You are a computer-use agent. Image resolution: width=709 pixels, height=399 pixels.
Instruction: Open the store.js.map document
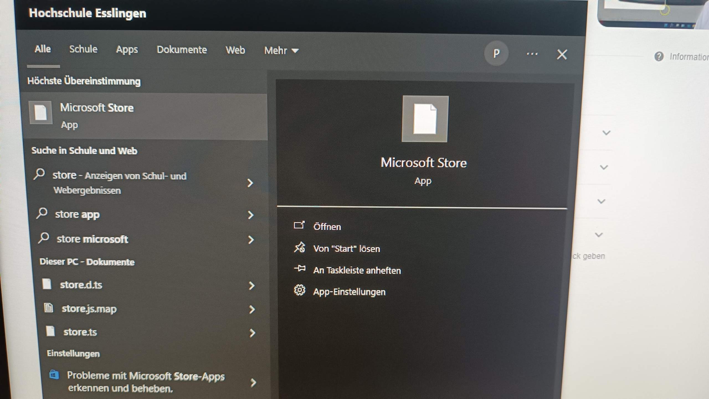click(89, 309)
